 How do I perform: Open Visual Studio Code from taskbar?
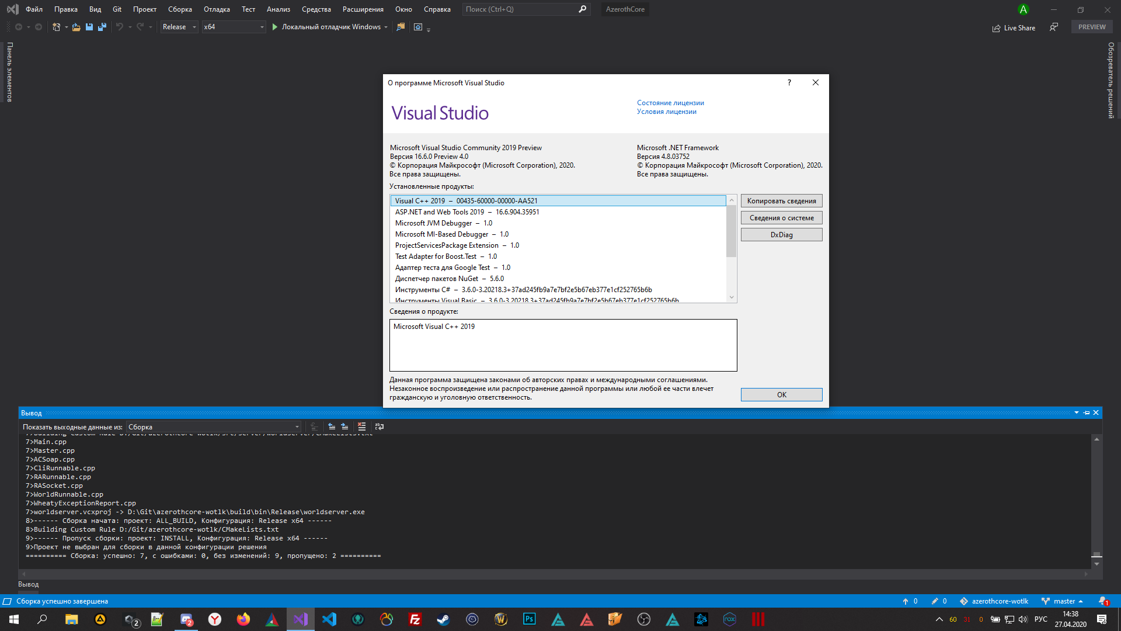click(329, 619)
